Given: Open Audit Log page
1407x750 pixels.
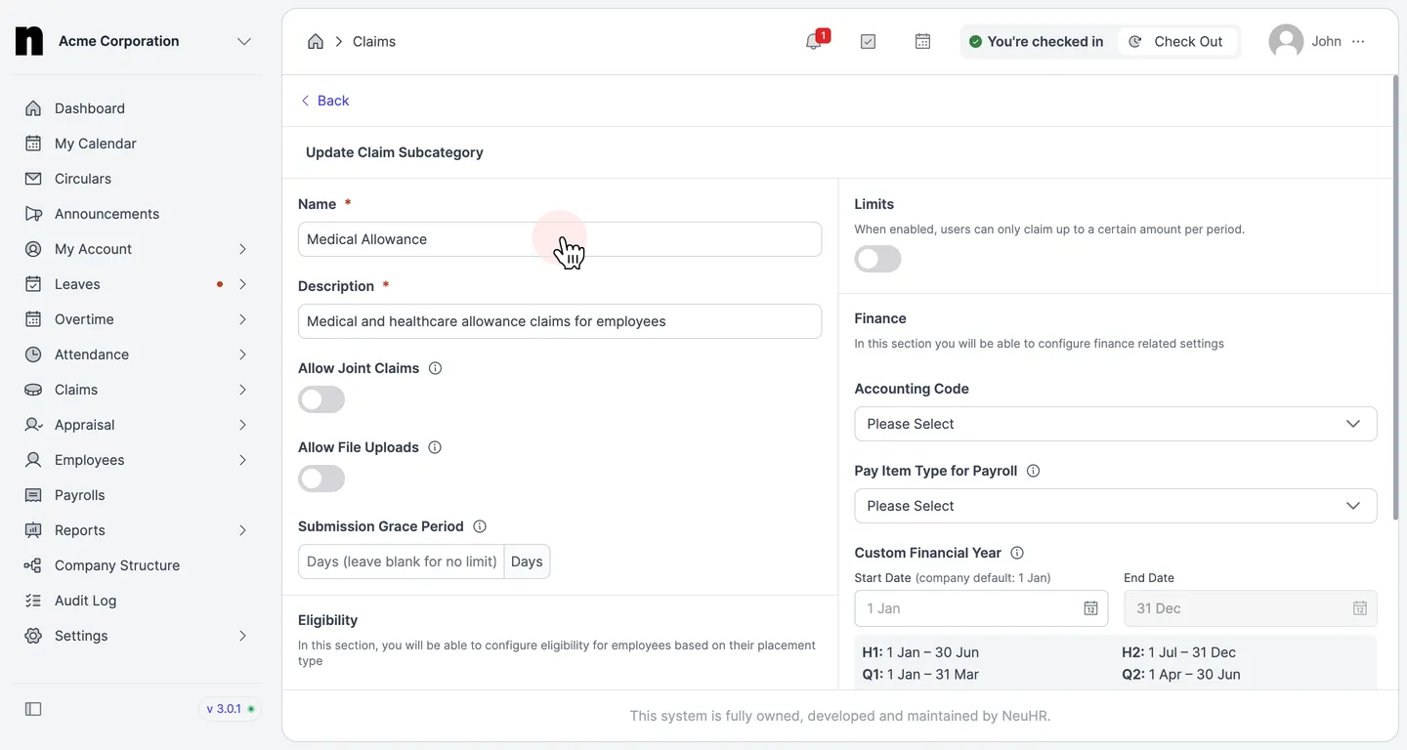Looking at the screenshot, I should click(x=86, y=601).
